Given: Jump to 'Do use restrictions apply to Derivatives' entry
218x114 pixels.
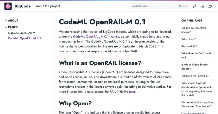Looking at the screenshot, I should click(197, 104).
